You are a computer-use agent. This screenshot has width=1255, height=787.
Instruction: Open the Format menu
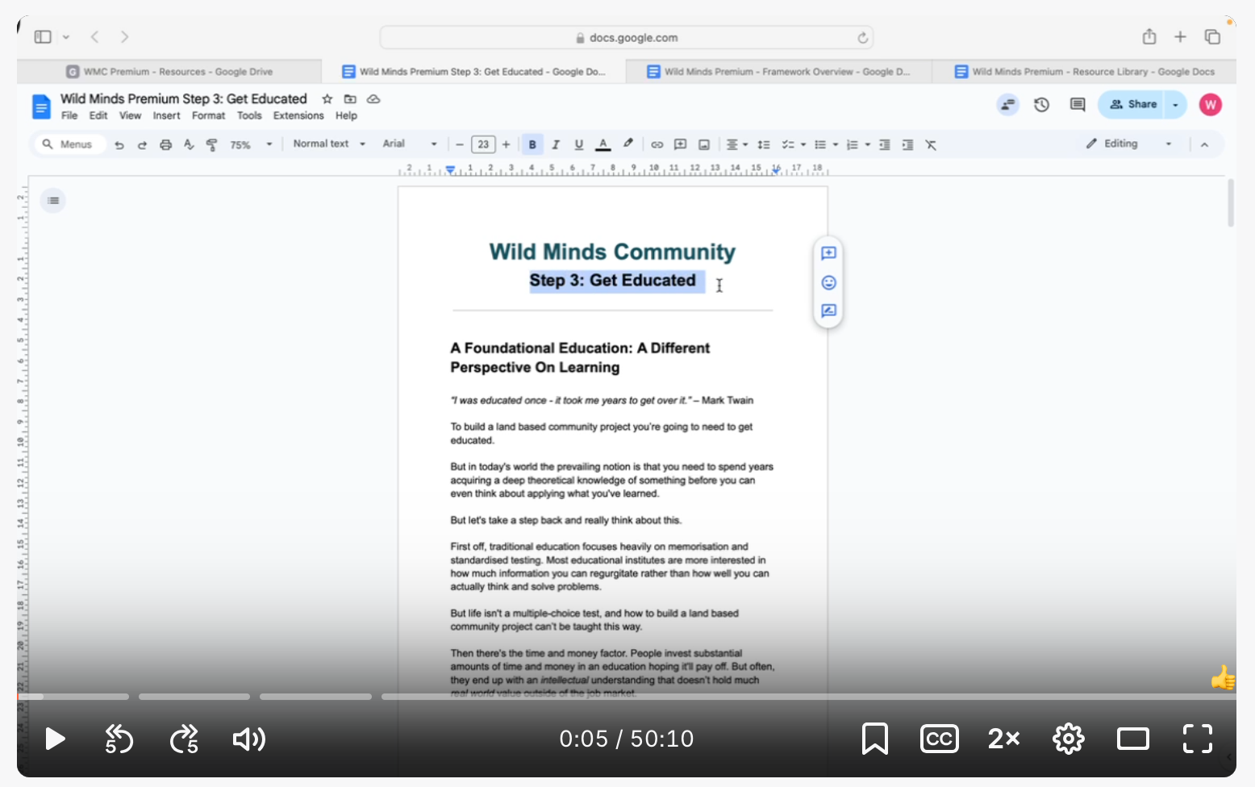[209, 116]
